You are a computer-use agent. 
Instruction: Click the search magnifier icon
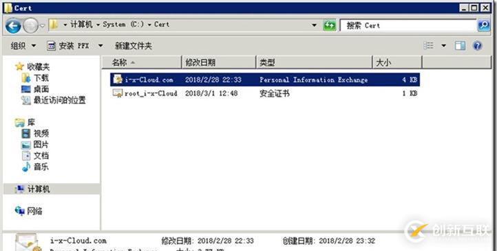484,25
